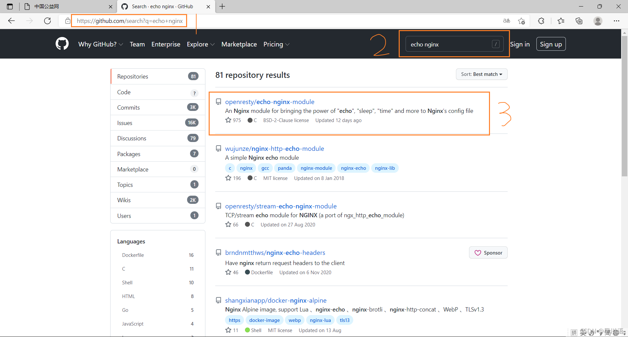The image size is (628, 337).
Task: Open browser extensions puzzle icon
Action: [x=541, y=21]
